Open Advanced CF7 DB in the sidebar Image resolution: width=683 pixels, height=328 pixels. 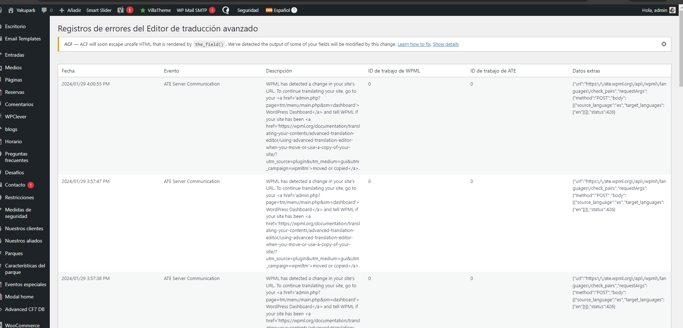tap(25, 309)
